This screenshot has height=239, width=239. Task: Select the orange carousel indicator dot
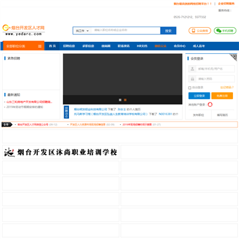[125, 100]
